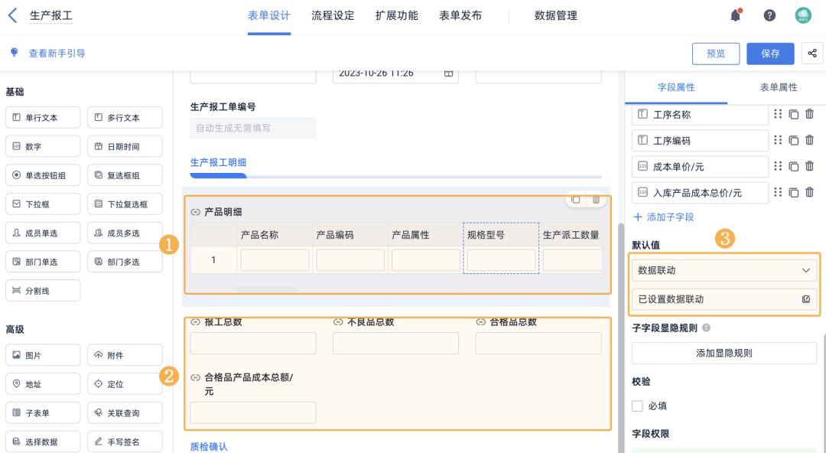Grab the drag handle of 工序编码

778,140
